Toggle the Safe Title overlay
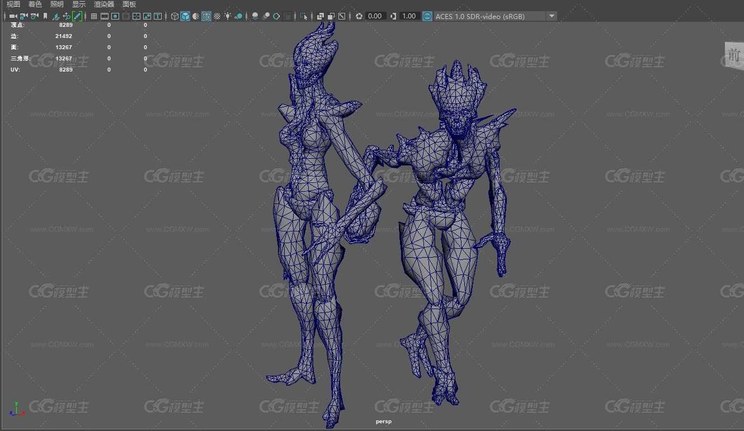 [158, 16]
